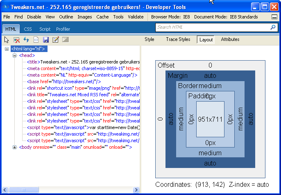This screenshot has width=281, height=195.
Task: Select the link shortcut icon row
Action: click(83, 88)
